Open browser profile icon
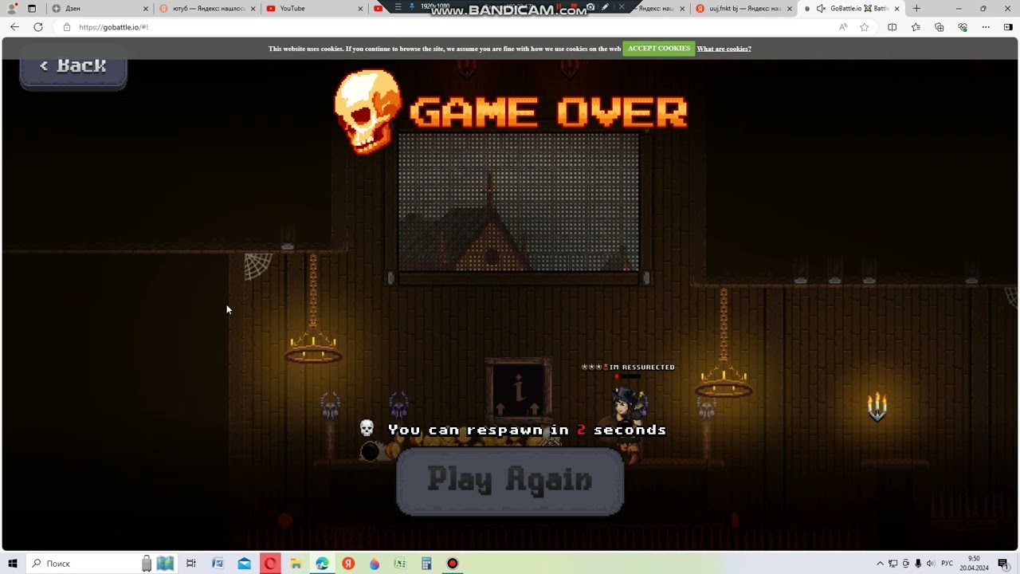The height and width of the screenshot is (574, 1020). point(11,9)
